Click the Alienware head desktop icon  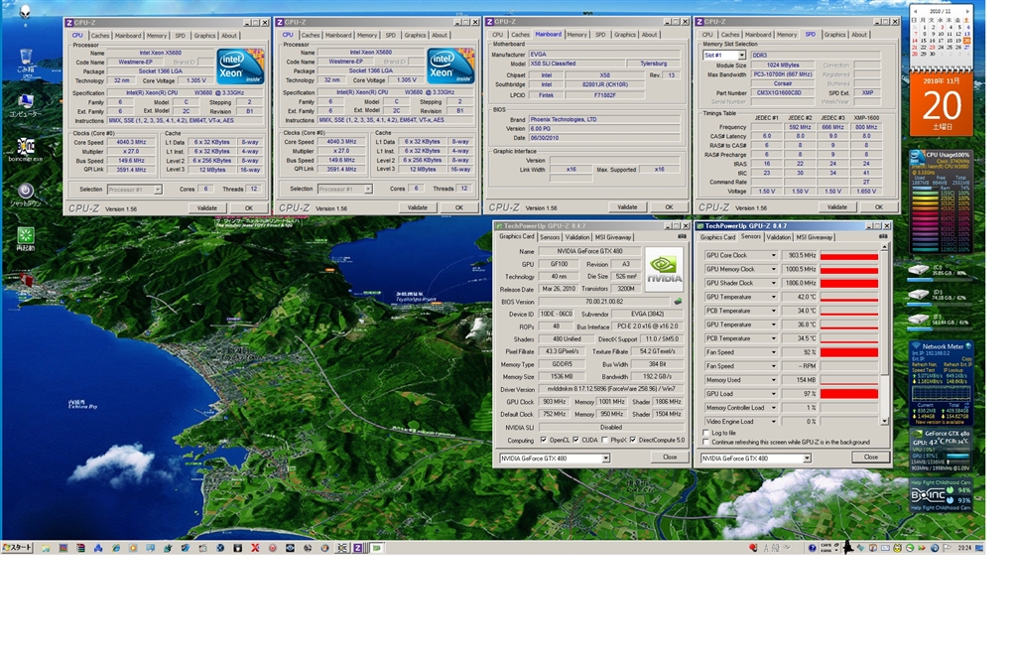coord(25,11)
